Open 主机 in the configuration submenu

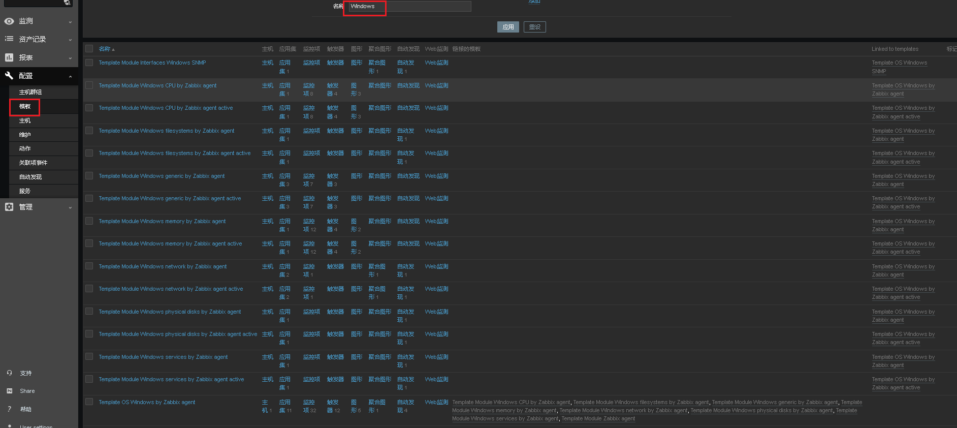pos(25,120)
